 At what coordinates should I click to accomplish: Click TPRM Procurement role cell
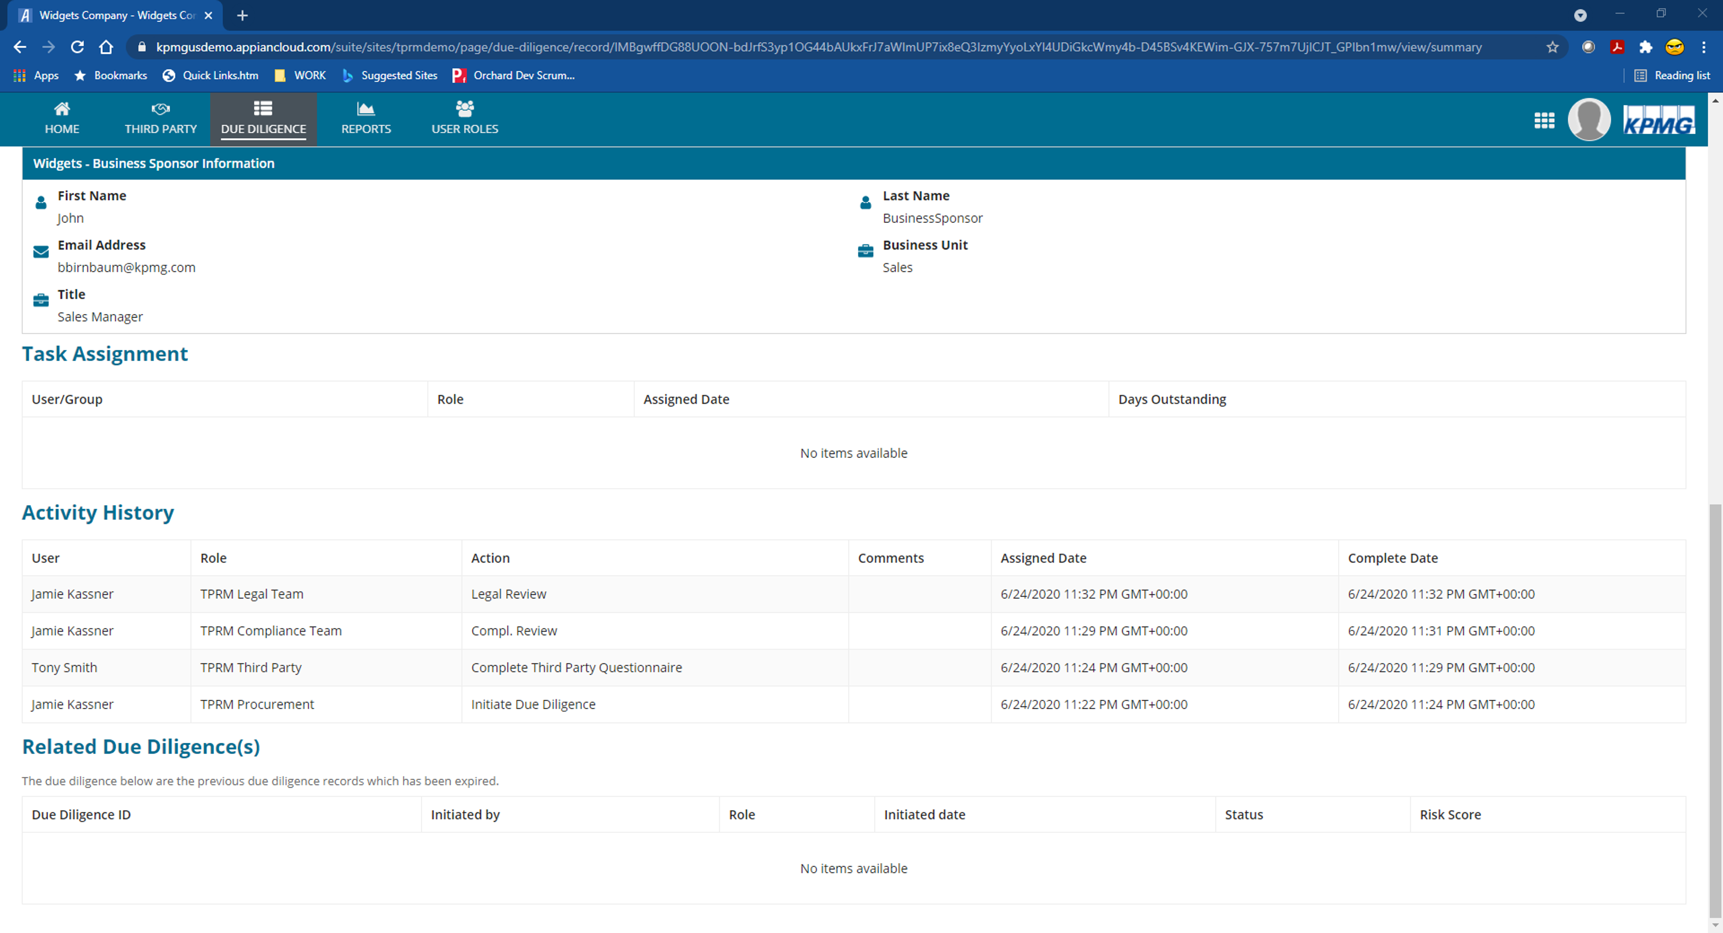click(x=326, y=704)
